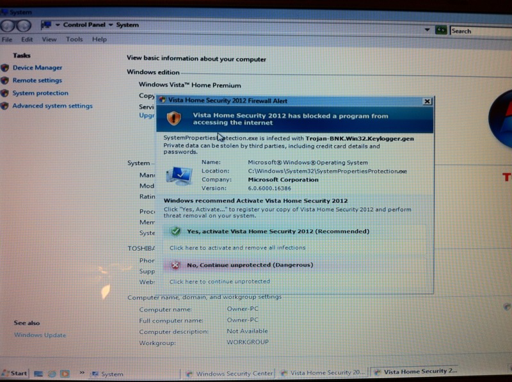Viewport: 512px width, 382px height.
Task: Click the System window title bar icon
Action: click(4, 12)
